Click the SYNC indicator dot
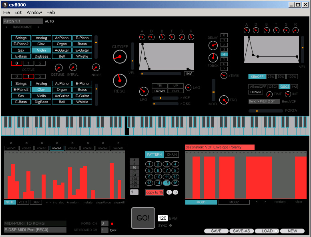 pyautogui.click(x=171, y=225)
